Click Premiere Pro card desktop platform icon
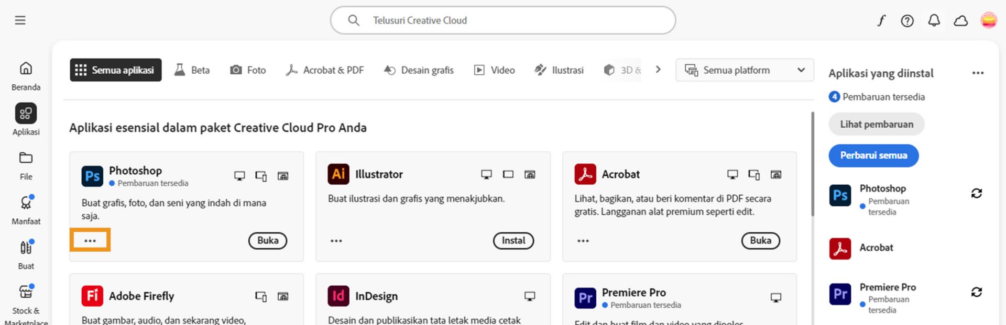 pyautogui.click(x=776, y=298)
